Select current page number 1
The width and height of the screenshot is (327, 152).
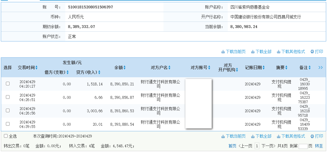(257, 146)
